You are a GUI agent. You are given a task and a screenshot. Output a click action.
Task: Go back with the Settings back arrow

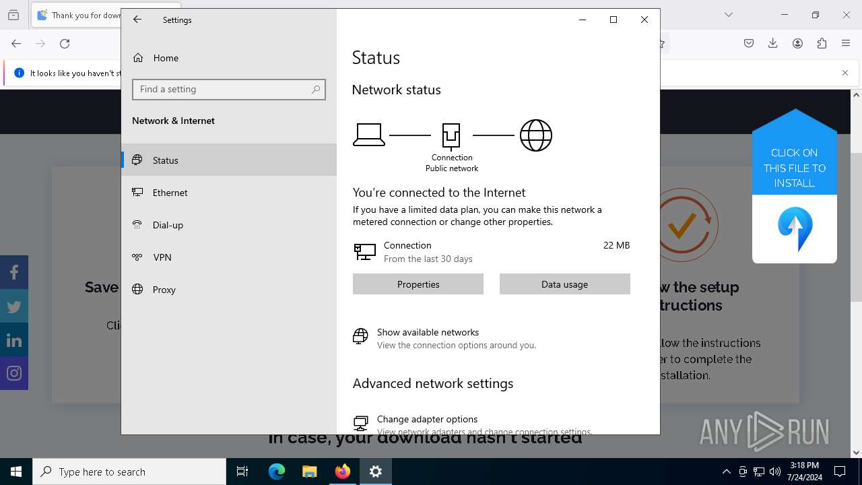(x=137, y=20)
